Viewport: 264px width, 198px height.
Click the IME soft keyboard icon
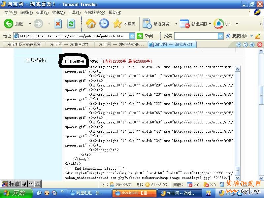click(x=38, y=184)
